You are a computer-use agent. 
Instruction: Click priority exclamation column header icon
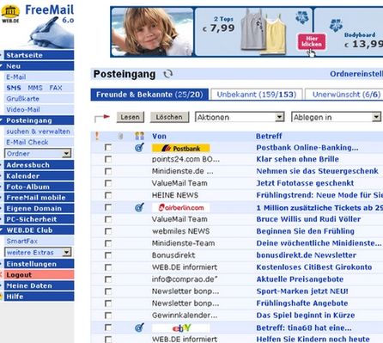[97, 136]
